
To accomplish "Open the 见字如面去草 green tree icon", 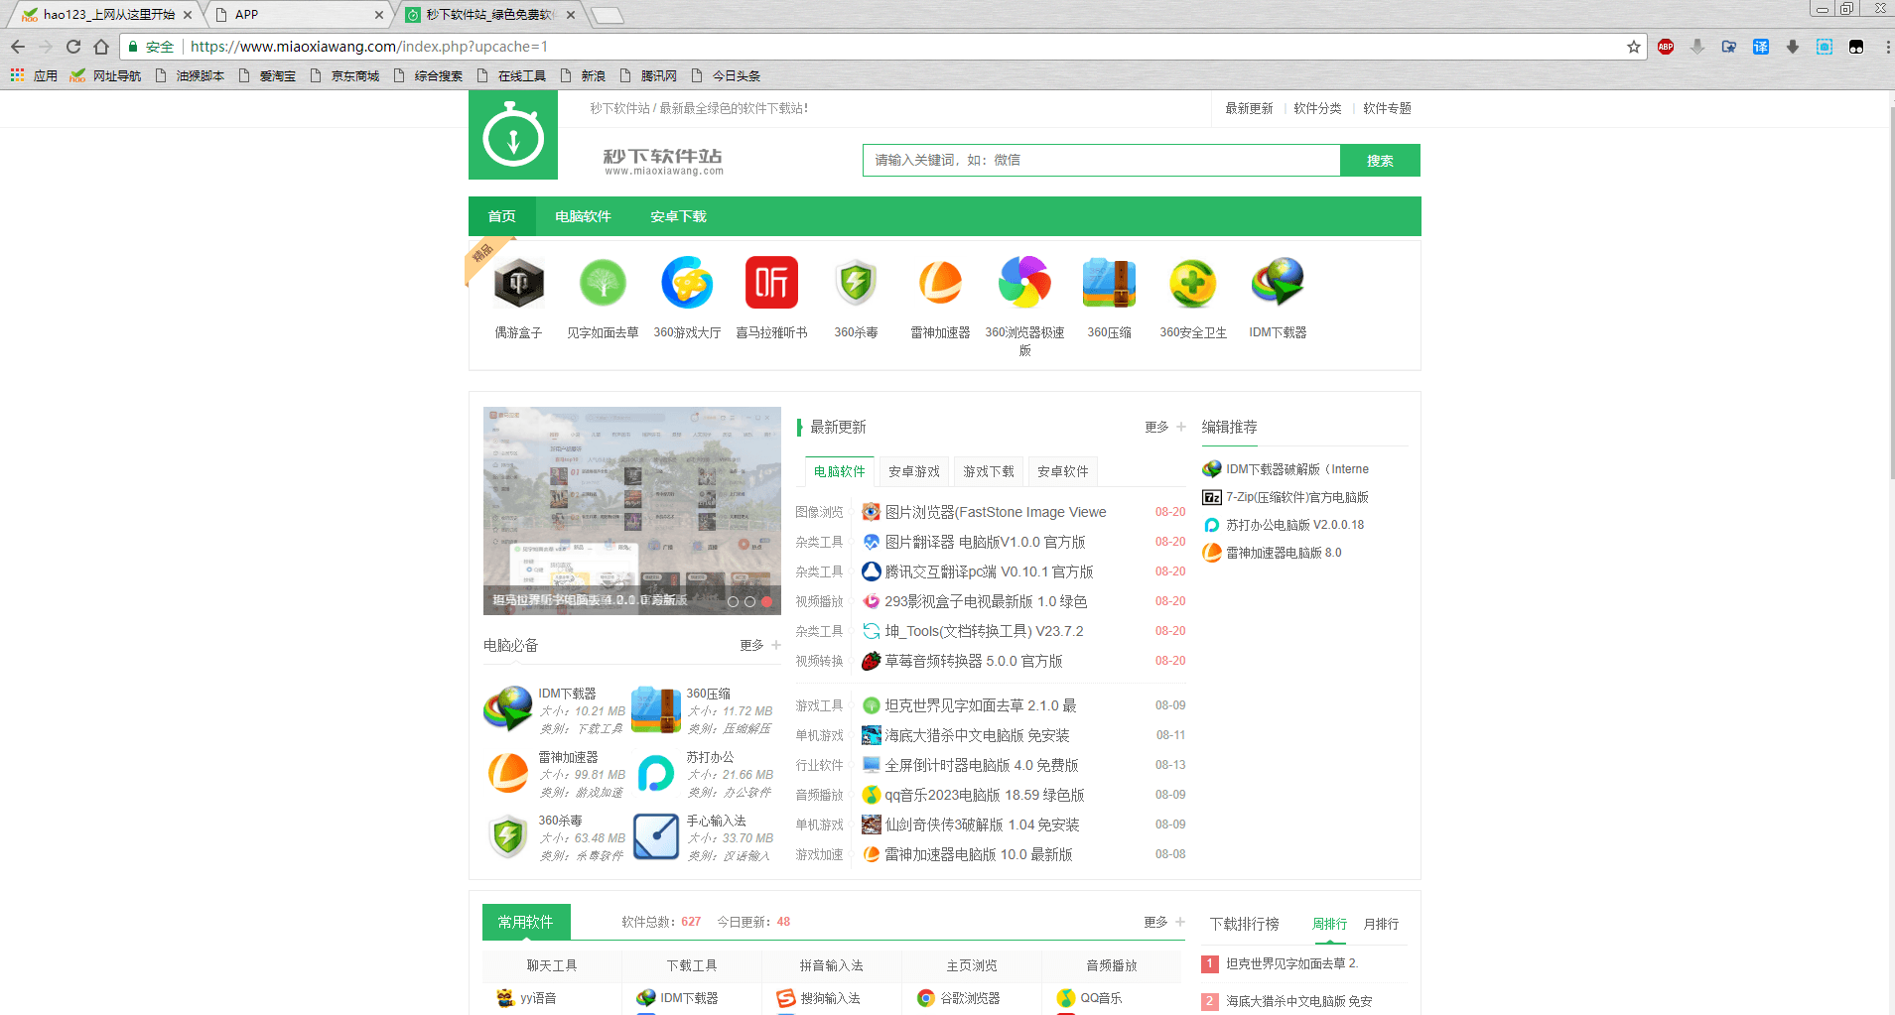I will click(x=603, y=284).
